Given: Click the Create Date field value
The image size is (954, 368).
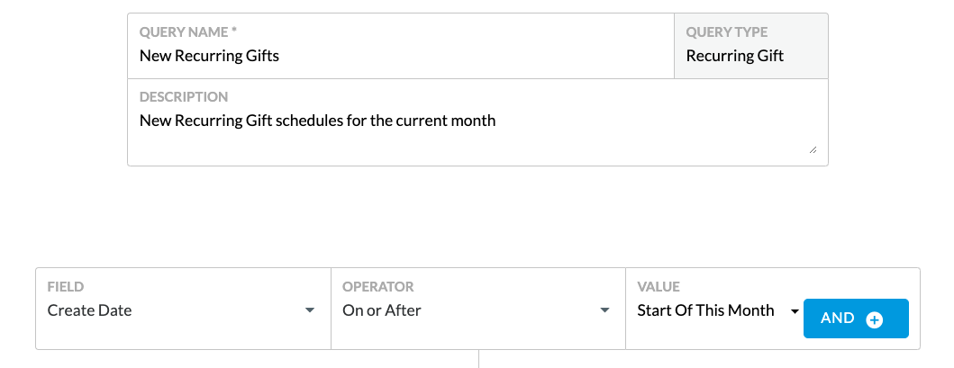Looking at the screenshot, I should pos(89,310).
